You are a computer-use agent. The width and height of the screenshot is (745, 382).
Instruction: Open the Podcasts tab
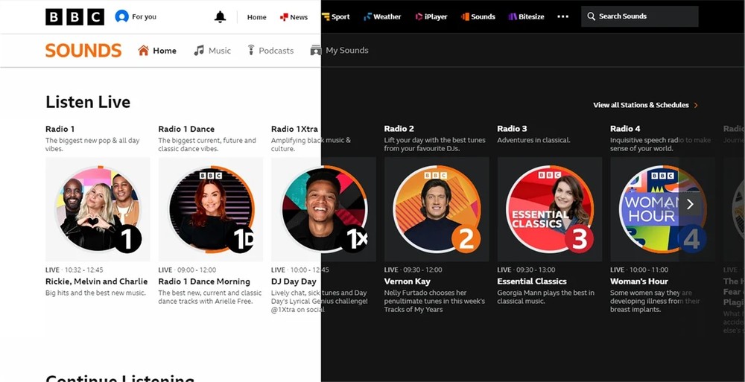tap(270, 51)
